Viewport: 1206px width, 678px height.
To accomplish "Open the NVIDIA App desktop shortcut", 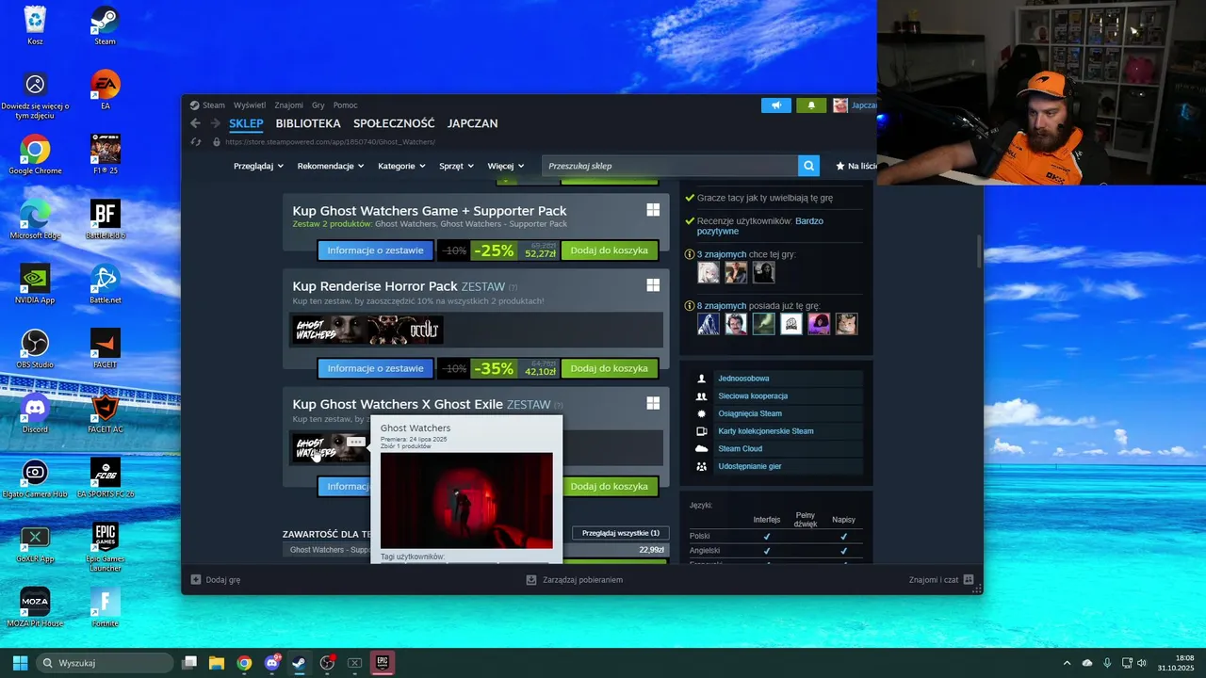I will coord(35,283).
